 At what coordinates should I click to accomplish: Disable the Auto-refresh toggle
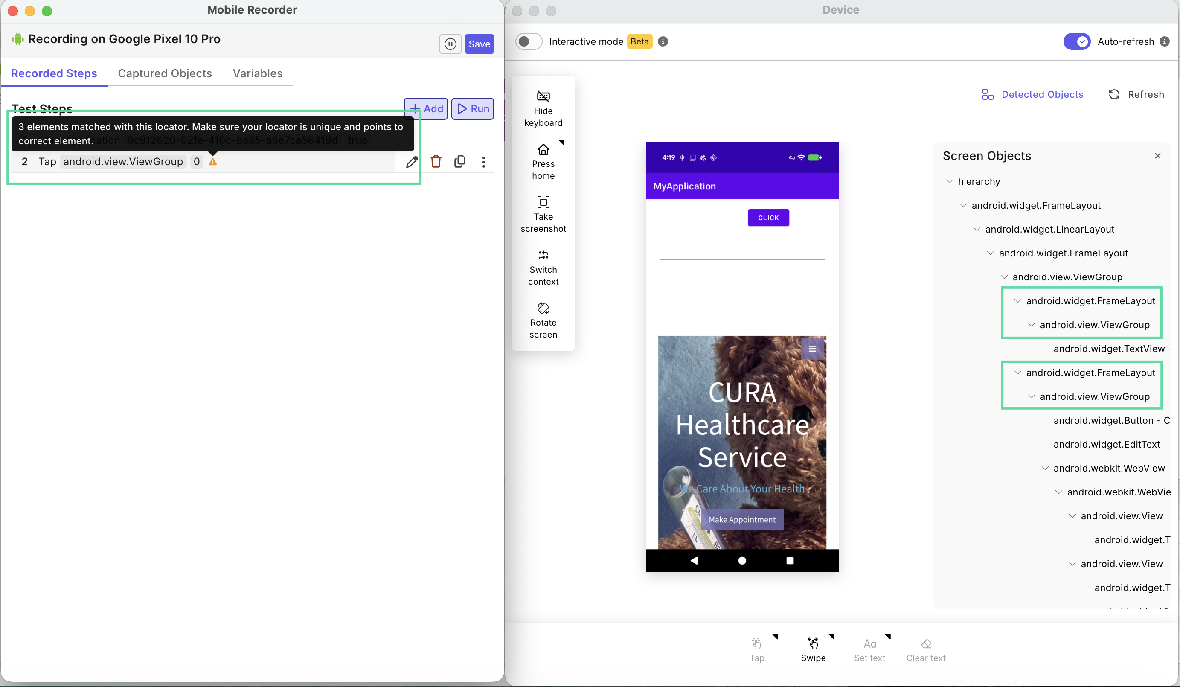pos(1076,42)
